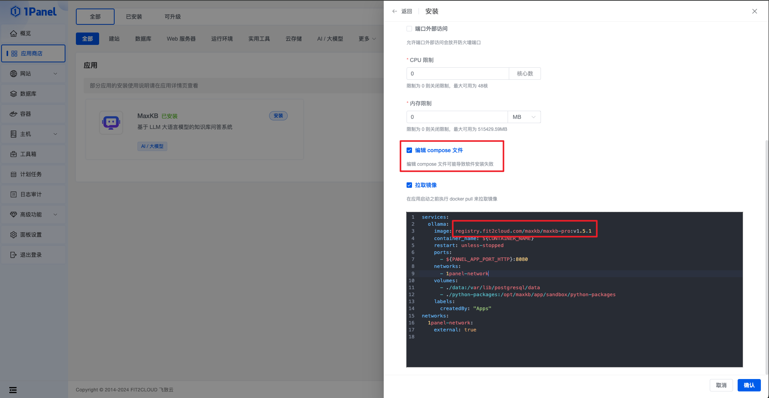Viewport: 769px width, 398px height.
Task: Click the 返回 back arrow icon
Action: tap(395, 11)
